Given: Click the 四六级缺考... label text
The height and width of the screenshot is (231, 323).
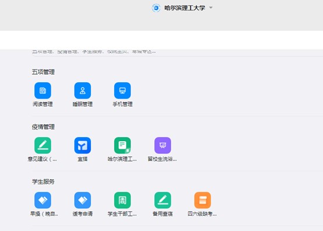Looking at the screenshot, I should (x=202, y=214).
